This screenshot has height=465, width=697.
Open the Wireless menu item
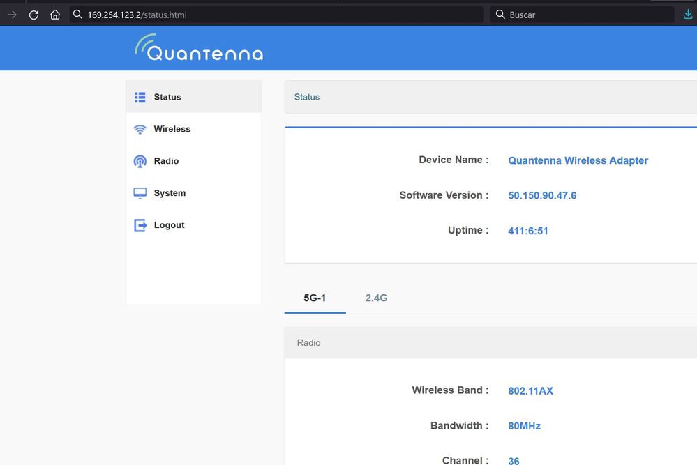pos(172,129)
